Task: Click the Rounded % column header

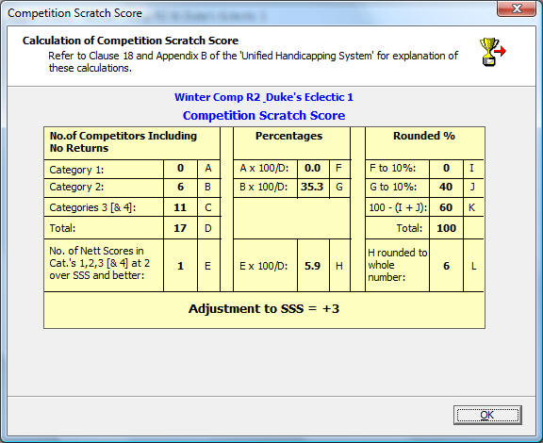Action: [424, 136]
